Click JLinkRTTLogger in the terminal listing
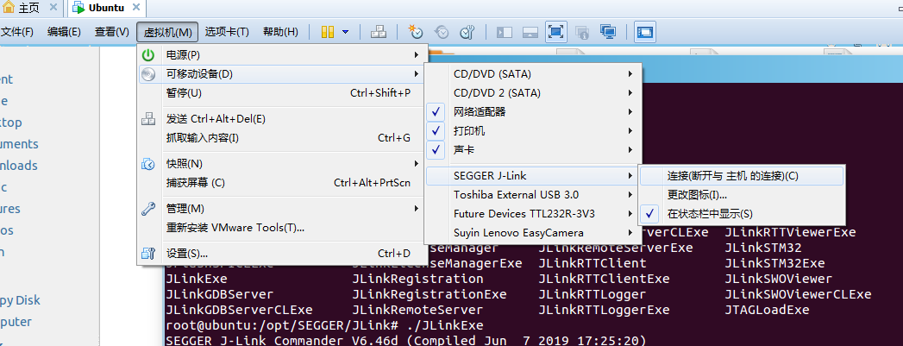Screen dimensions: 903x346 pyautogui.click(x=592, y=294)
